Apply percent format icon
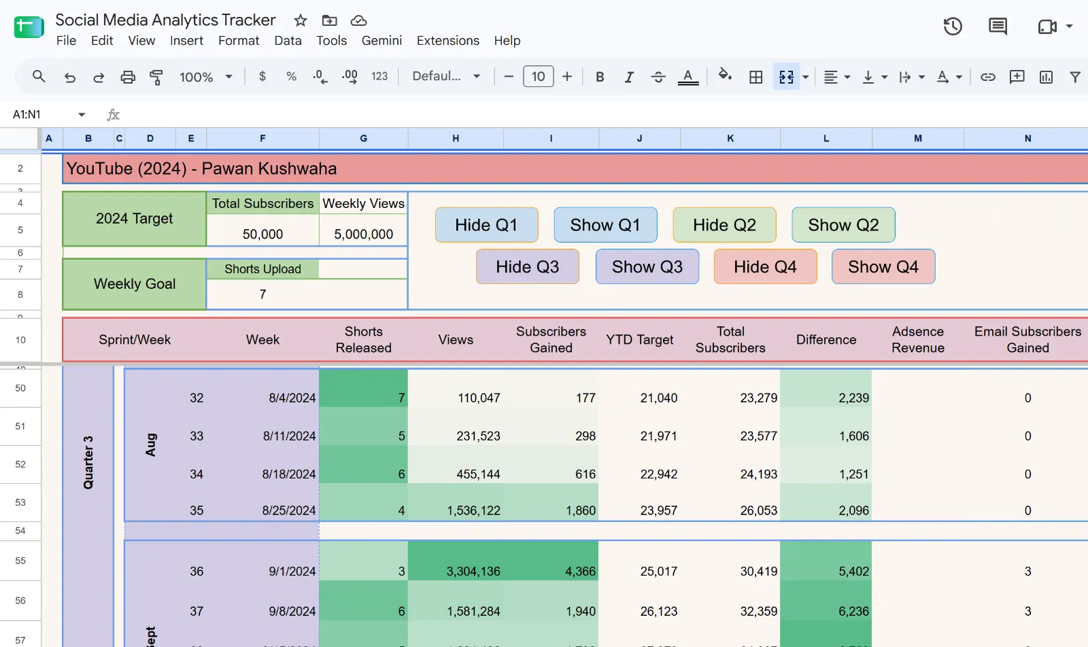The image size is (1088, 647). [x=291, y=77]
